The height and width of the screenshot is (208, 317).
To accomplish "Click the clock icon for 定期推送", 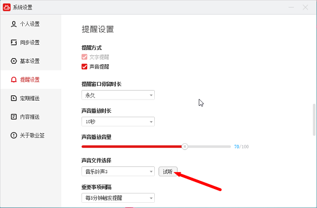I will pos(14,98).
